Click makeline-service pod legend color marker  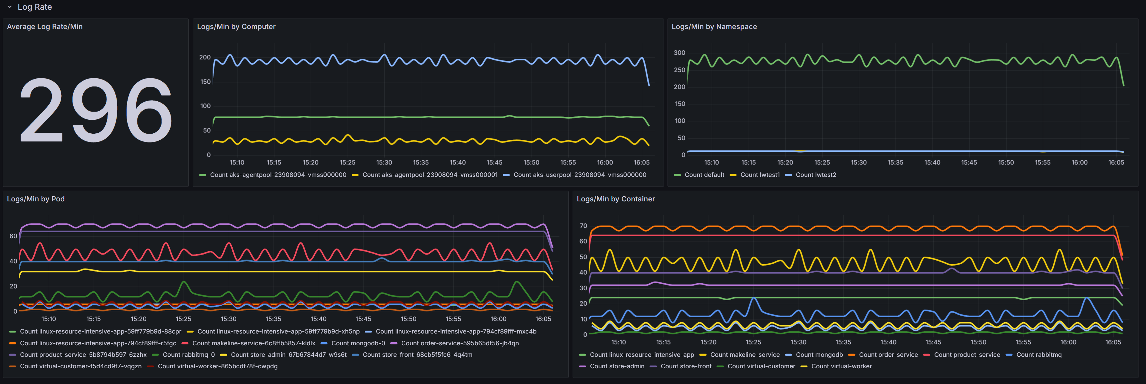(185, 343)
